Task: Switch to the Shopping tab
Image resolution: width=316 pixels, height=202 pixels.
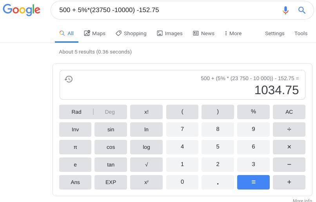Action: [131, 34]
